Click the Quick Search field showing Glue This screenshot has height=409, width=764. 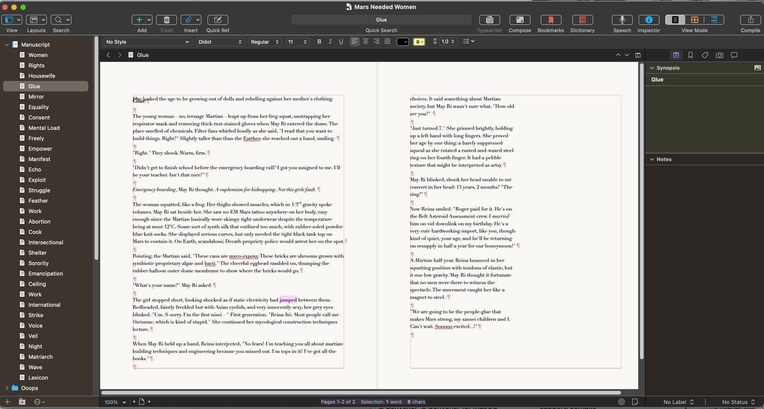click(381, 20)
